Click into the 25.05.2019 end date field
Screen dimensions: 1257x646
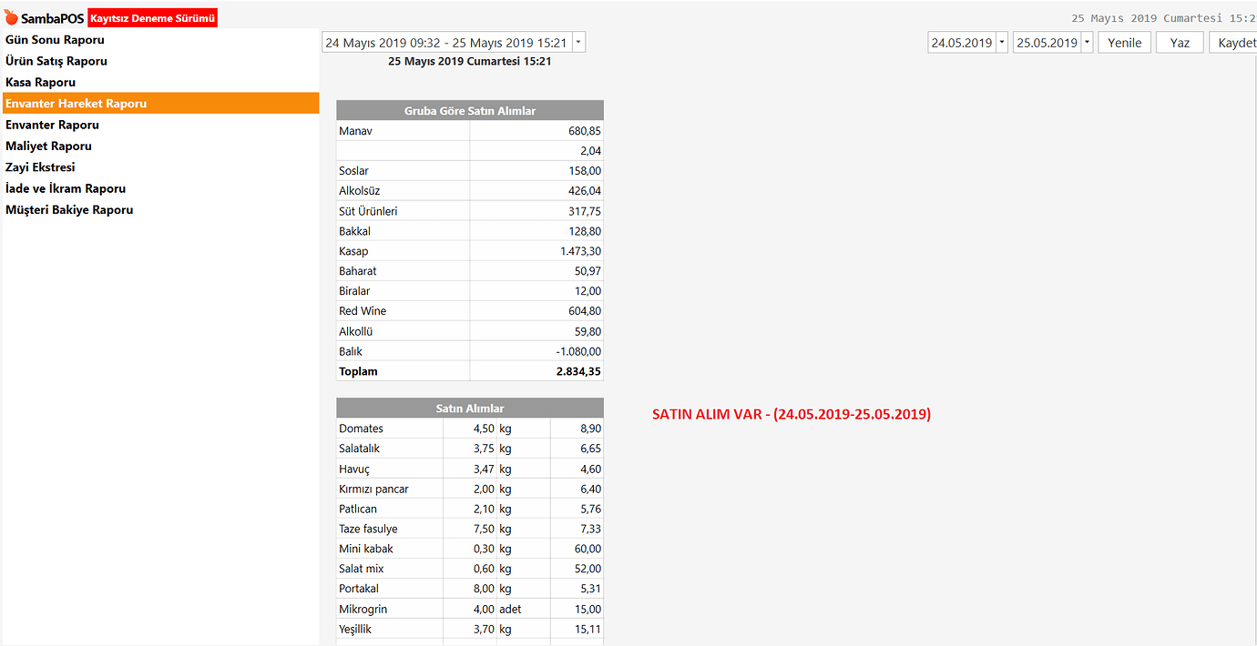pyautogui.click(x=1047, y=43)
